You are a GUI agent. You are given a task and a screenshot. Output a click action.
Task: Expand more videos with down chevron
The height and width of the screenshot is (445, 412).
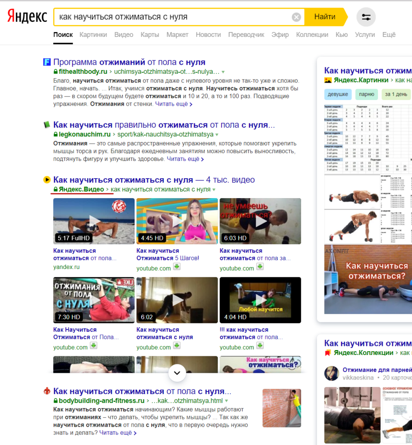[177, 372]
